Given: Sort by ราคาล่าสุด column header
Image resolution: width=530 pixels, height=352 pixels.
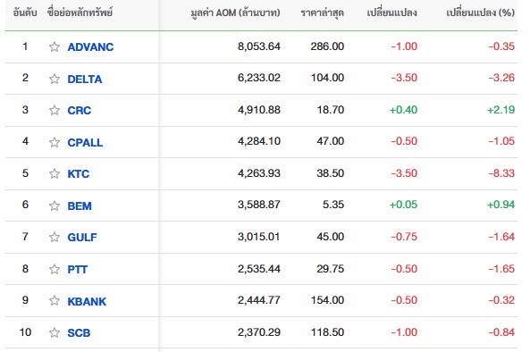Looking at the screenshot, I should click(x=322, y=13).
